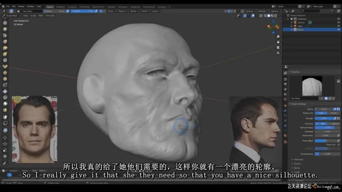This screenshot has height=192, width=342.
Task: Open the Brush dropdown in header
Action: (x=111, y=11)
